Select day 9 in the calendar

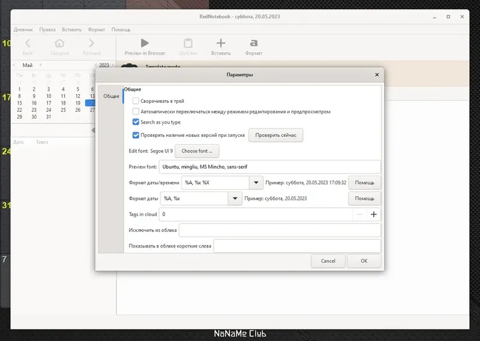coord(34,96)
